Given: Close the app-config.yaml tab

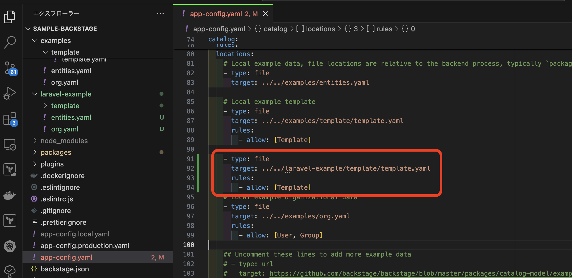Looking at the screenshot, I should coord(265,14).
